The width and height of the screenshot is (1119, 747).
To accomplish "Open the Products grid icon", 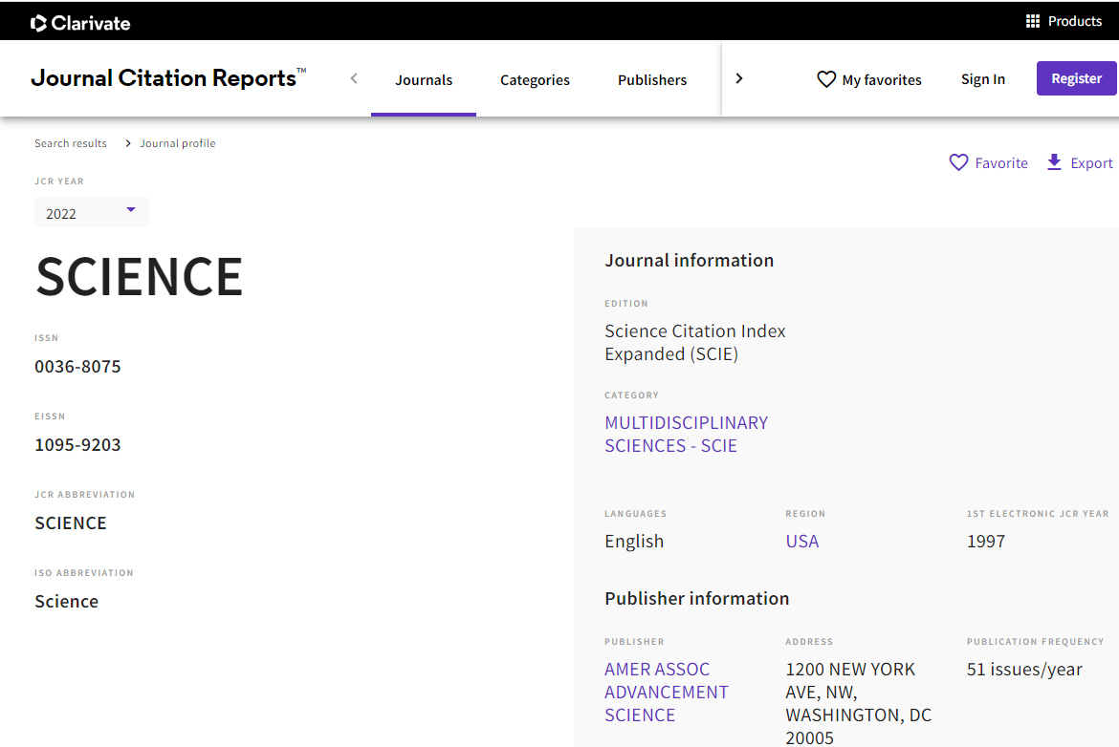I will click(x=1032, y=21).
